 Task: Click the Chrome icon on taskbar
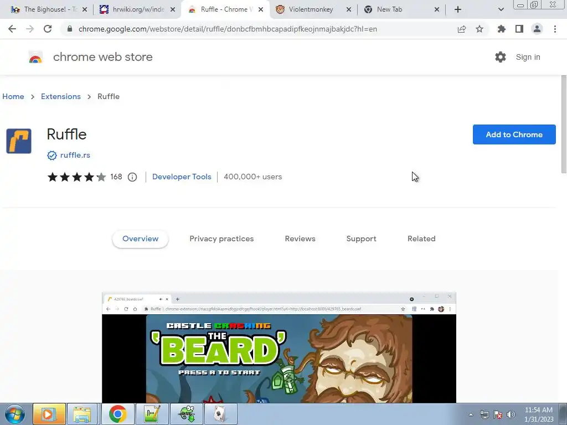point(117,414)
